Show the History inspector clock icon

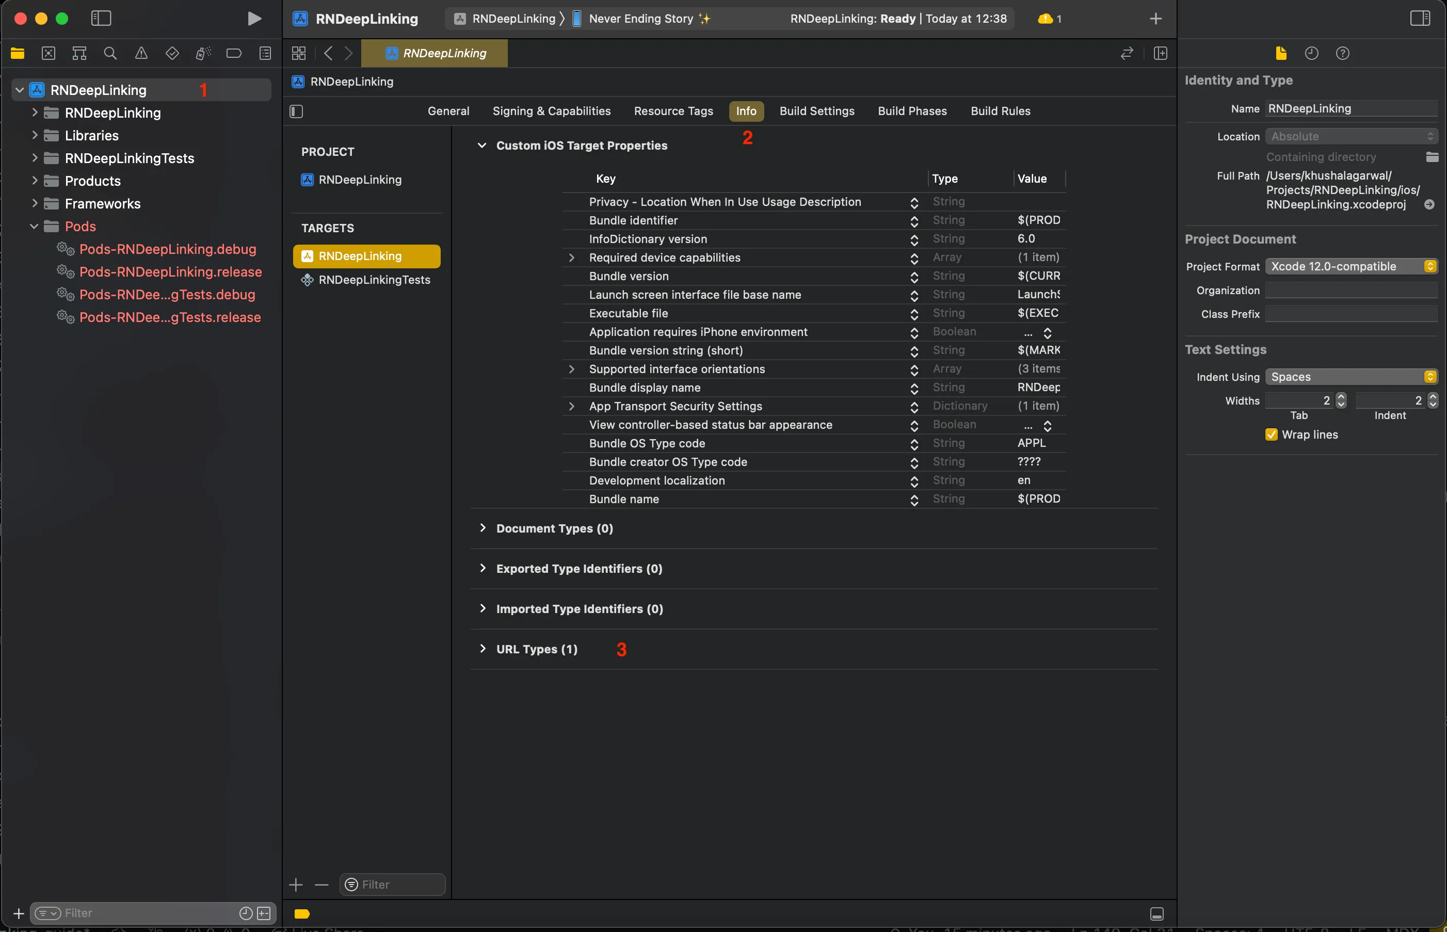click(1311, 53)
